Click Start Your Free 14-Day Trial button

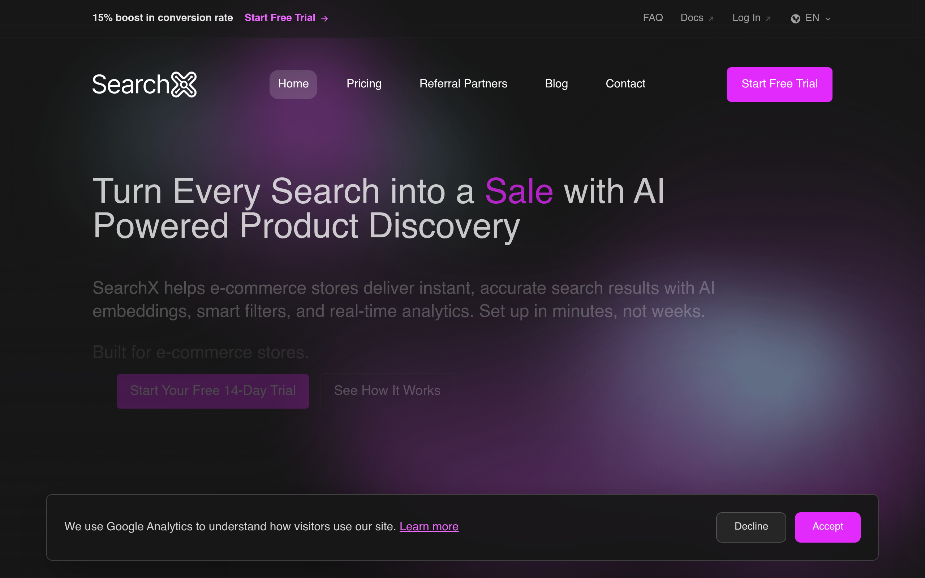coord(213,391)
